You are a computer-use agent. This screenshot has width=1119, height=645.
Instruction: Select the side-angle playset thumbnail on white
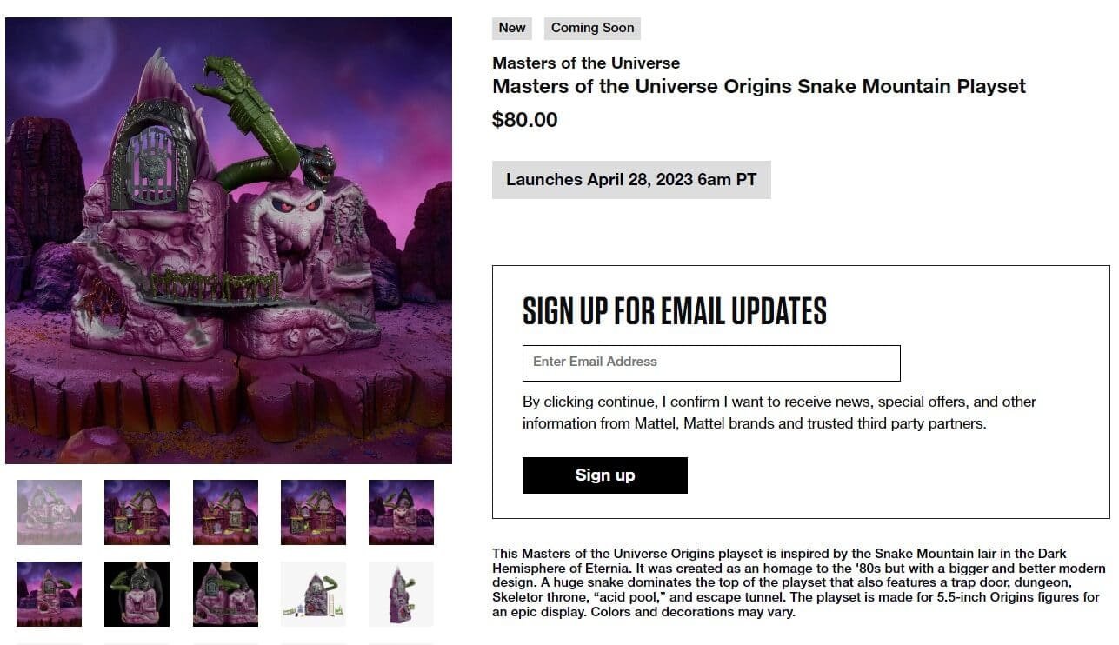tap(401, 594)
